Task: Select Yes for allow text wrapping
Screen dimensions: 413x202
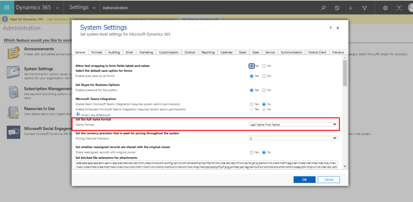Action: click(252, 66)
